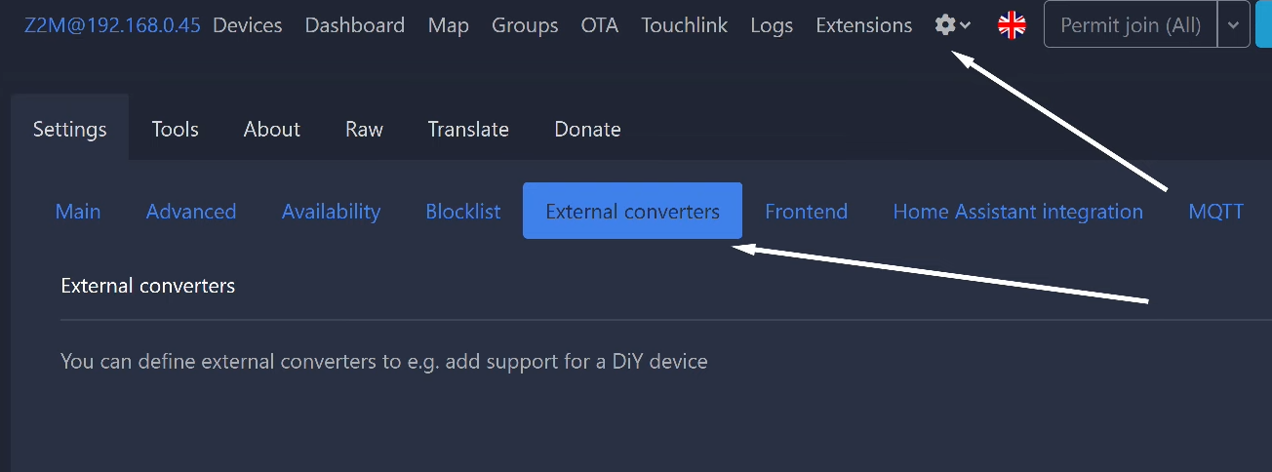Open the settings gear menu
This screenshot has width=1272, height=472.
point(952,25)
